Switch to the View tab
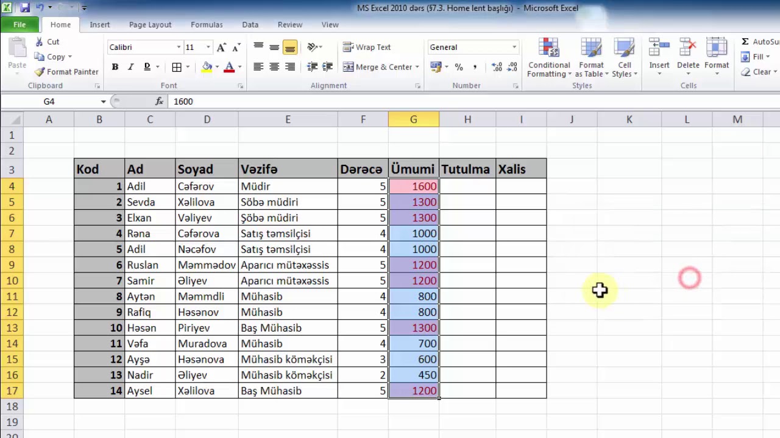Image resolution: width=780 pixels, height=438 pixels. [330, 25]
